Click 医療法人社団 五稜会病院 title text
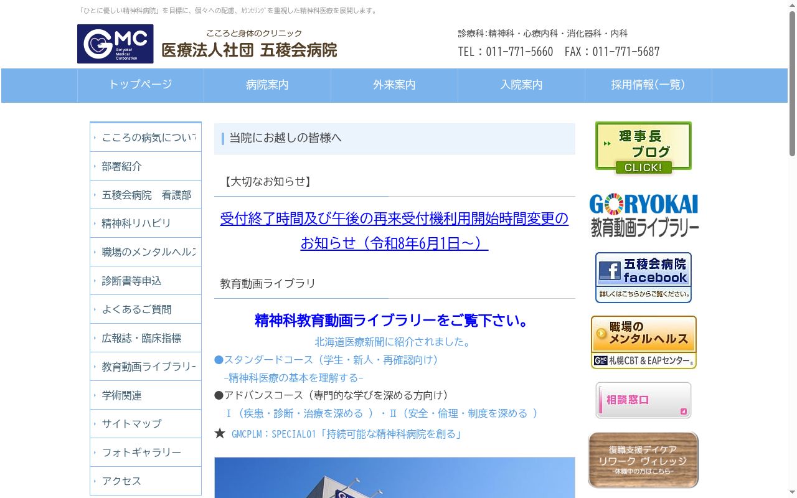 click(249, 50)
